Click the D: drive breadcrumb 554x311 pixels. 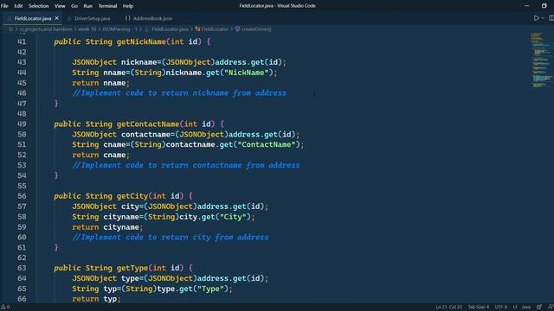[11, 29]
